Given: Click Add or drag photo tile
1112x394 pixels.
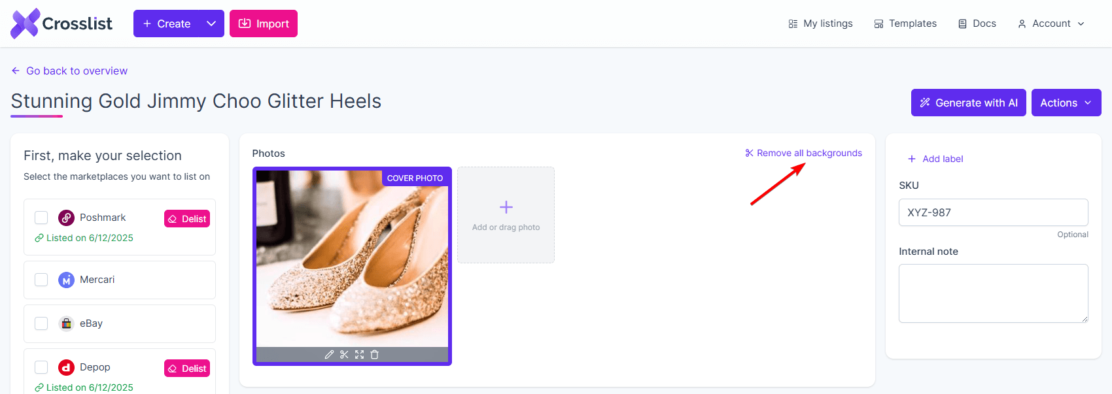Looking at the screenshot, I should click(x=506, y=215).
